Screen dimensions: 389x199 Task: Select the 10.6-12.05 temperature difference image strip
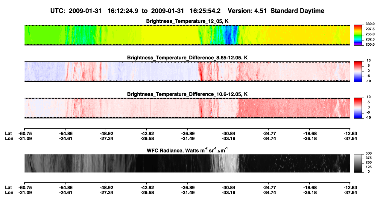tap(187, 108)
